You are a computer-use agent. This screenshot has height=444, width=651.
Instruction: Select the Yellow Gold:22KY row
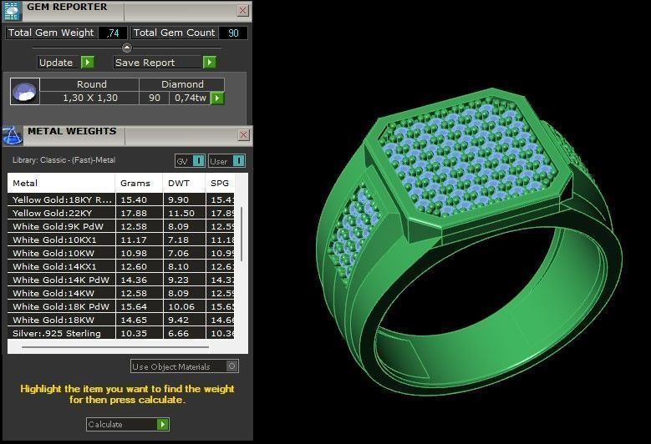pos(121,213)
